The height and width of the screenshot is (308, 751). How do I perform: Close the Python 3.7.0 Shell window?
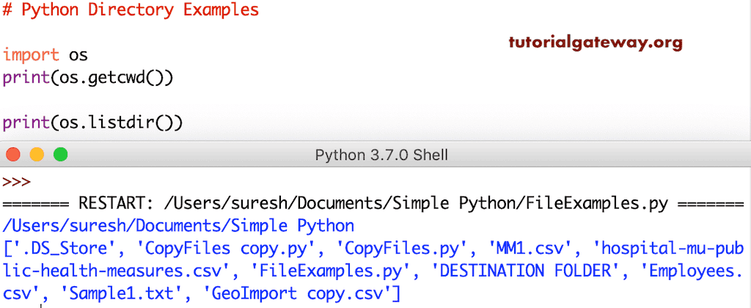click(12, 155)
